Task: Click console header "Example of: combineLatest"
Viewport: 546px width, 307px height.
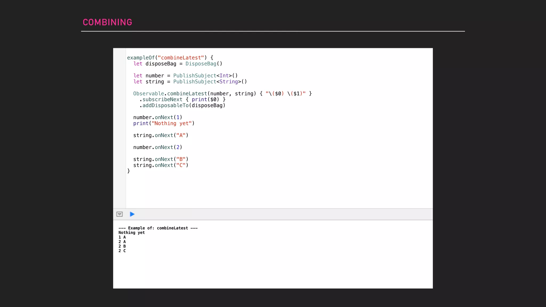Action: point(158,228)
